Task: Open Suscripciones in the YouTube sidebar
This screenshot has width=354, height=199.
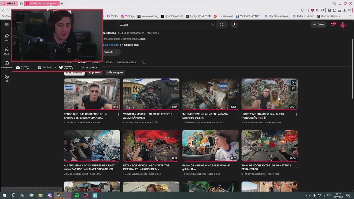Action: [x=7, y=65]
